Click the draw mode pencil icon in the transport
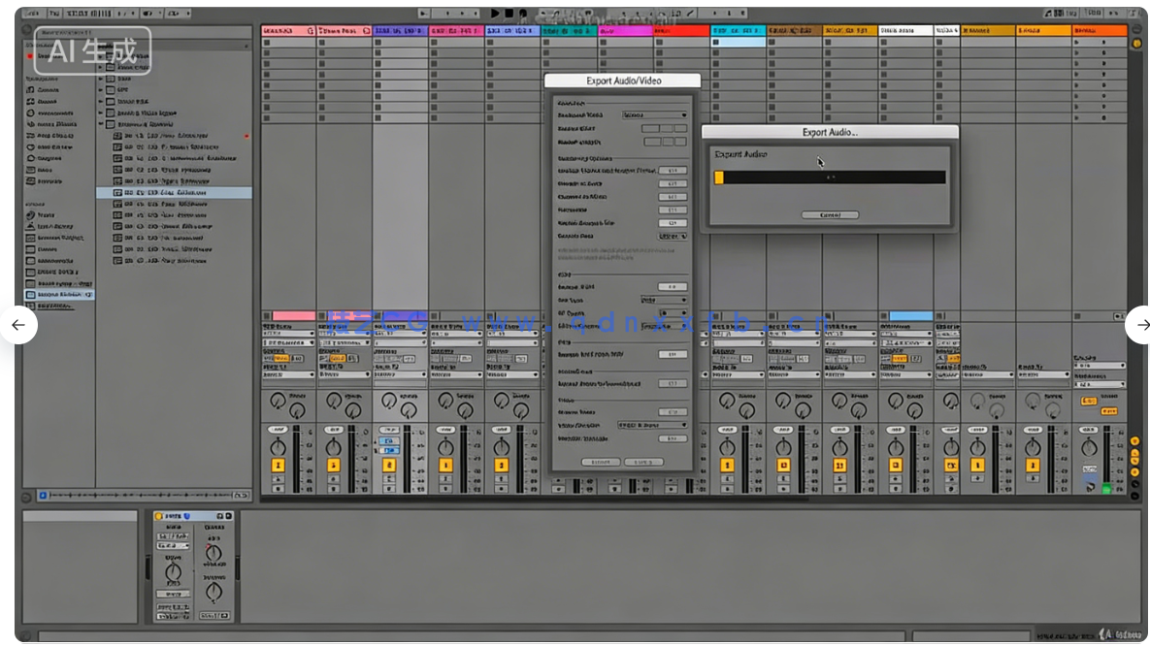 click(x=692, y=13)
